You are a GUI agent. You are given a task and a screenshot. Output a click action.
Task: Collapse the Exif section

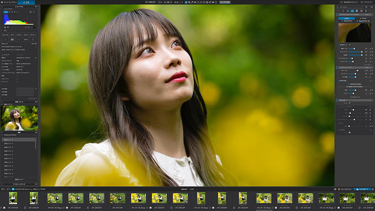pyautogui.click(x=2, y=30)
